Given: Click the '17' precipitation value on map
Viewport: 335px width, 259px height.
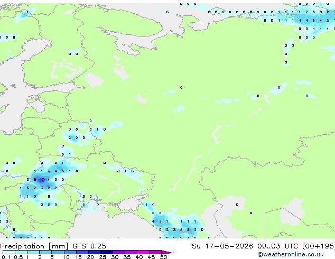Looking at the screenshot, I should 42,180.
